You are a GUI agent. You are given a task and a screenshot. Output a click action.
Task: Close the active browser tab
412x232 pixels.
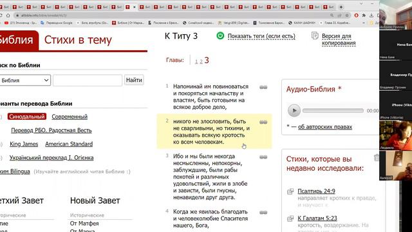(135, 7)
